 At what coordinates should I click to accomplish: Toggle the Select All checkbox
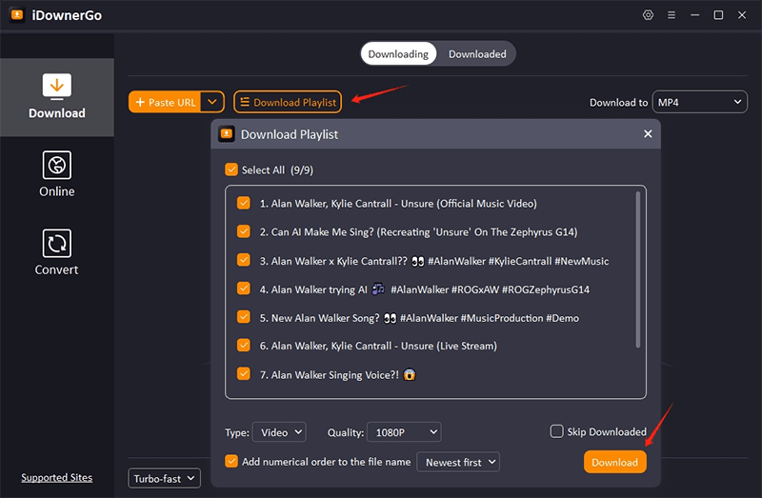click(x=231, y=169)
